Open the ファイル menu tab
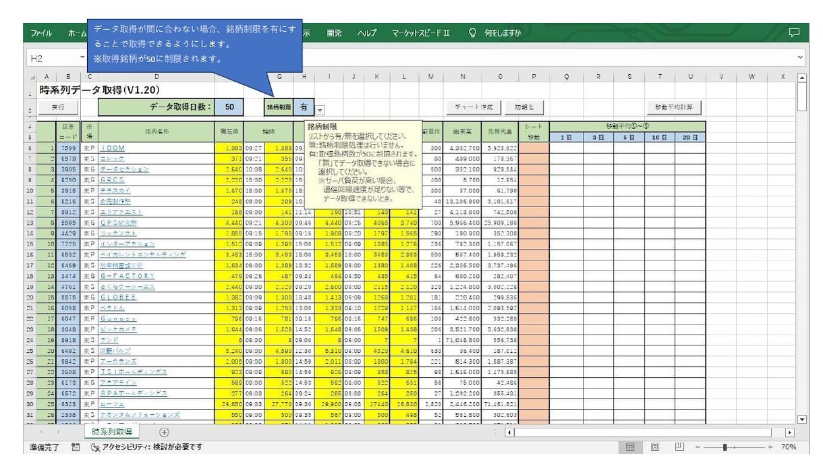 tap(42, 34)
